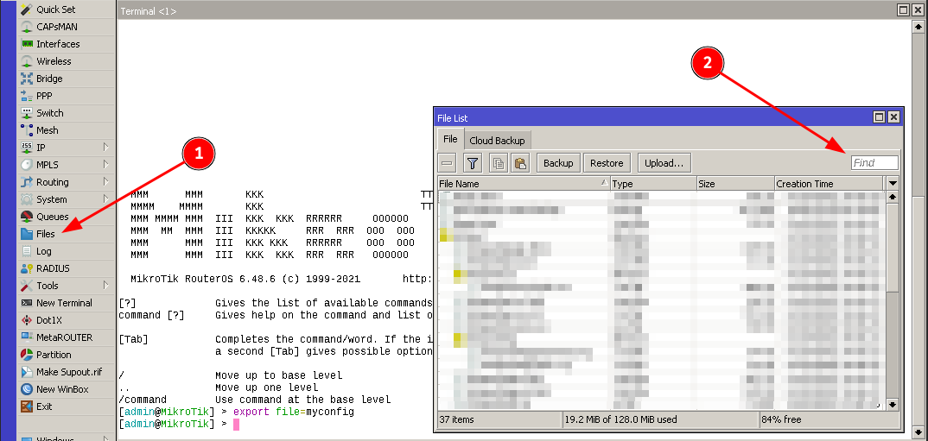Open the Queues menu label

(x=53, y=217)
